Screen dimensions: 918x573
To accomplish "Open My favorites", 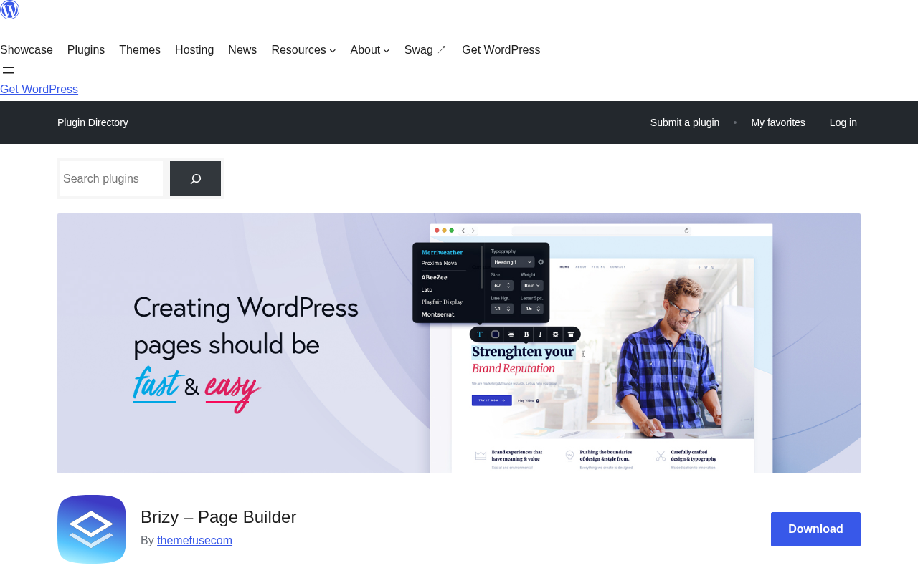I will [x=778, y=122].
